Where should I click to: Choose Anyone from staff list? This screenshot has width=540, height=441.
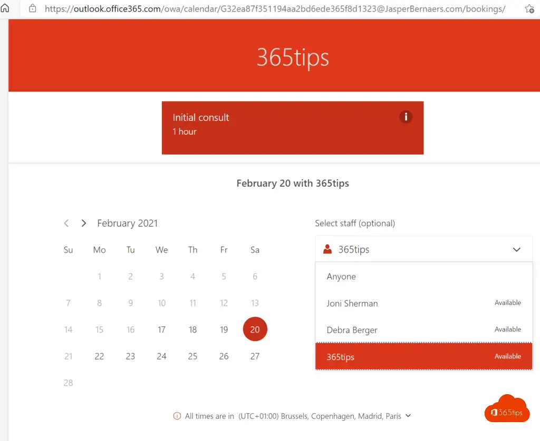pos(423,276)
